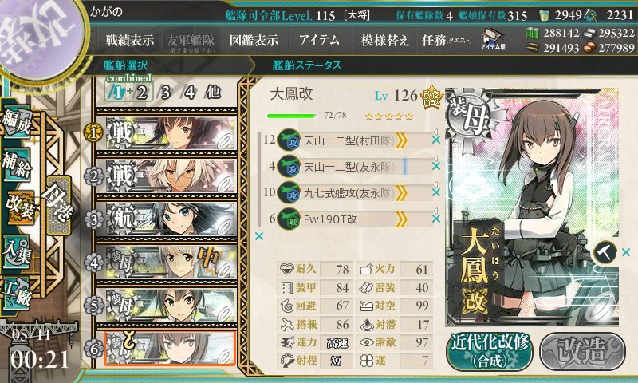The height and width of the screenshot is (383, 638).
Task: Open the アイテム屋 item shop icon
Action: coord(493,39)
